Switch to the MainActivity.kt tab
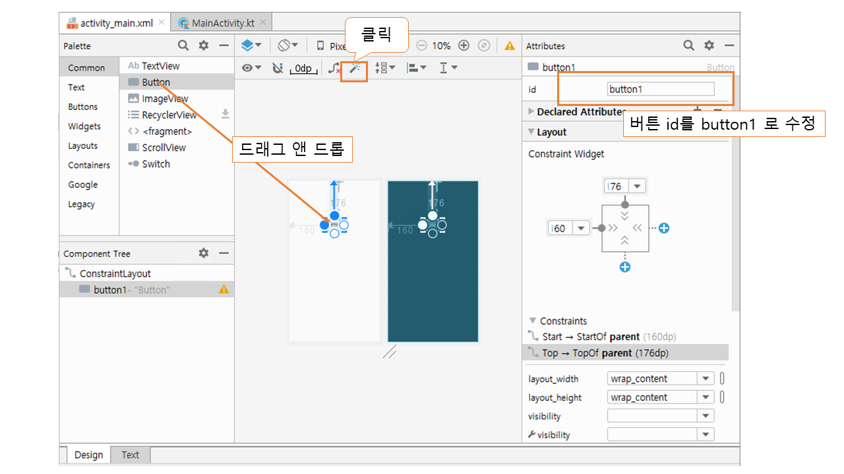Image resolution: width=844 pixels, height=474 pixels. [x=222, y=23]
